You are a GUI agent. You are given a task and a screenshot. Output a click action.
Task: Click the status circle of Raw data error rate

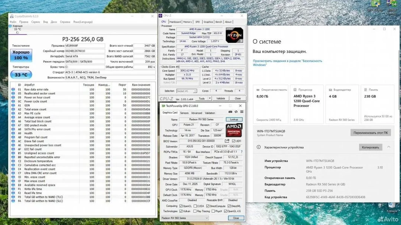(x=13, y=90)
